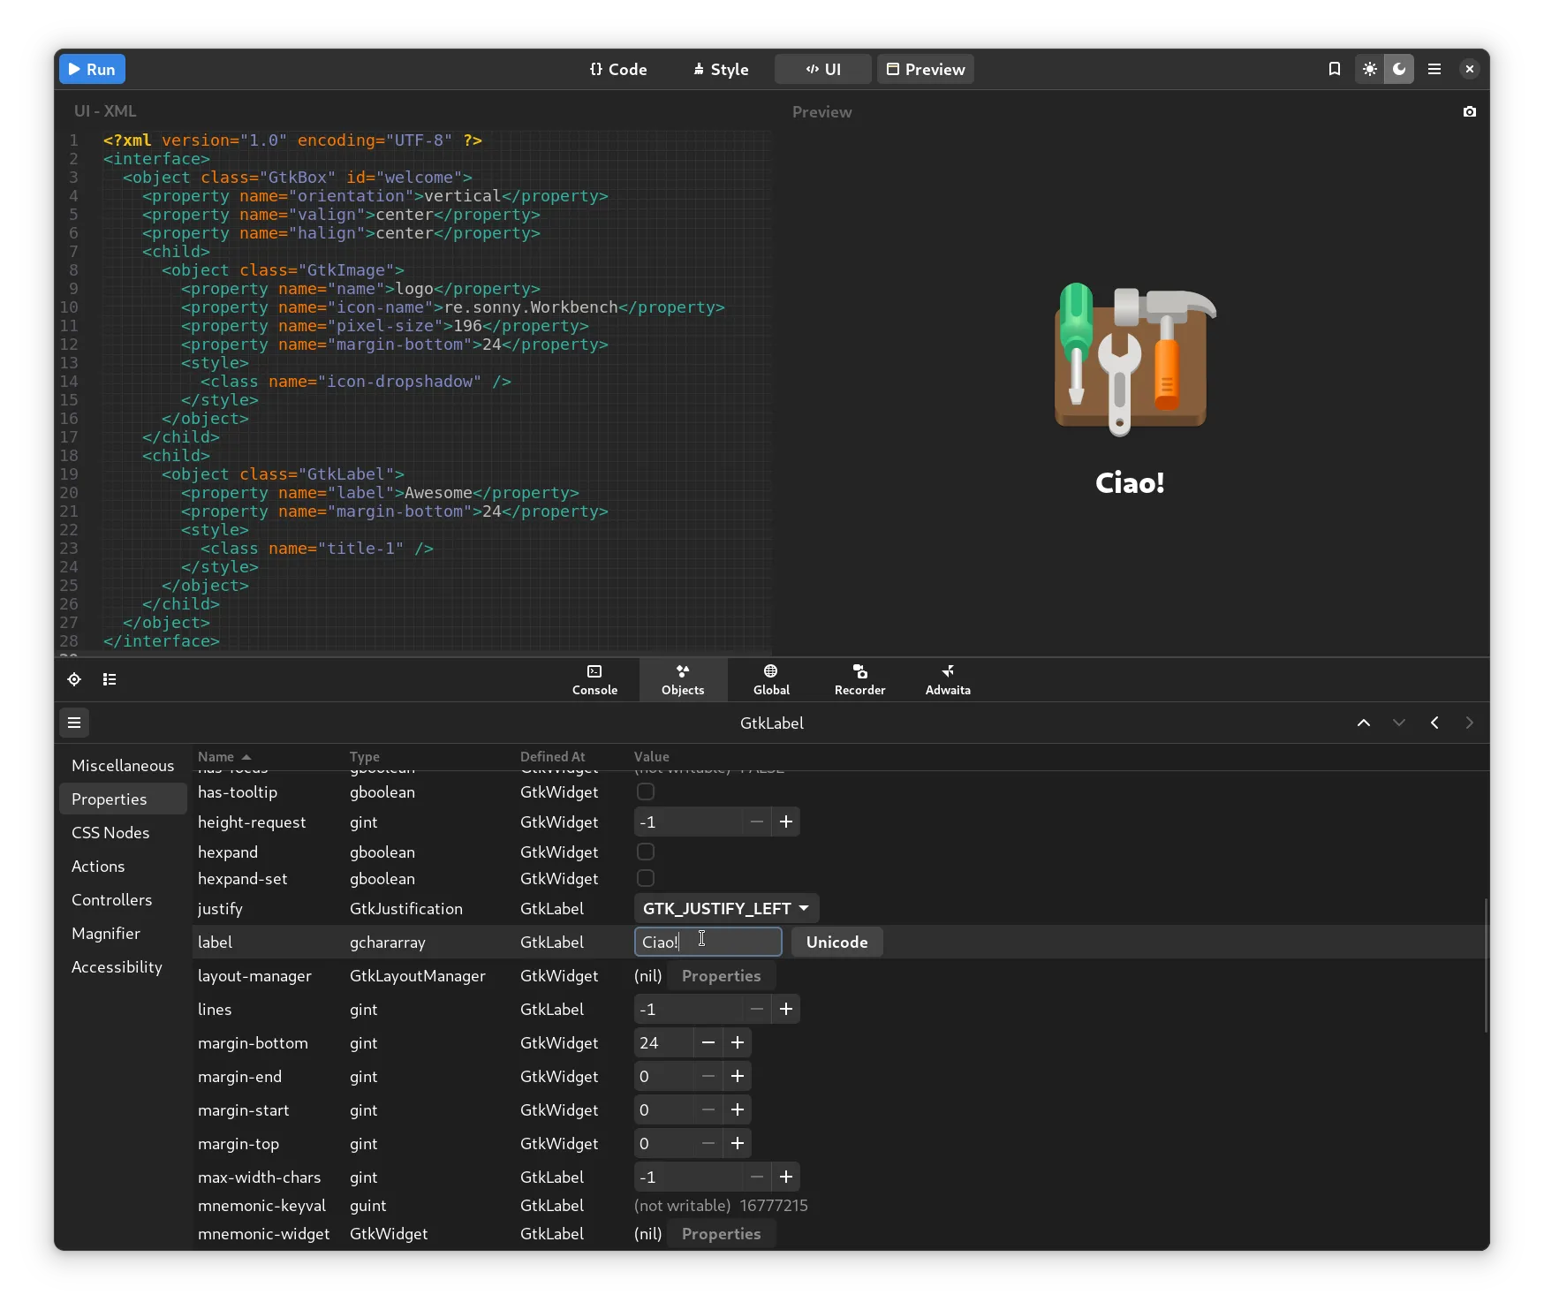
Task: Switch to the CSS Nodes tab
Action: pos(110,833)
